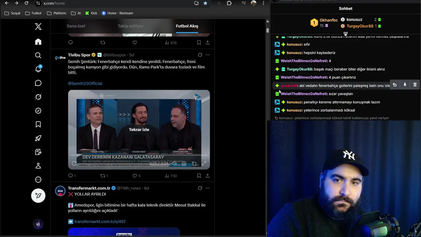The height and width of the screenshot is (237, 421).
Task: Open Kick bookmark
Action: coord(91,13)
